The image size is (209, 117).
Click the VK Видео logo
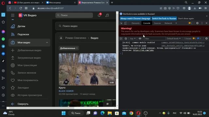27,15
